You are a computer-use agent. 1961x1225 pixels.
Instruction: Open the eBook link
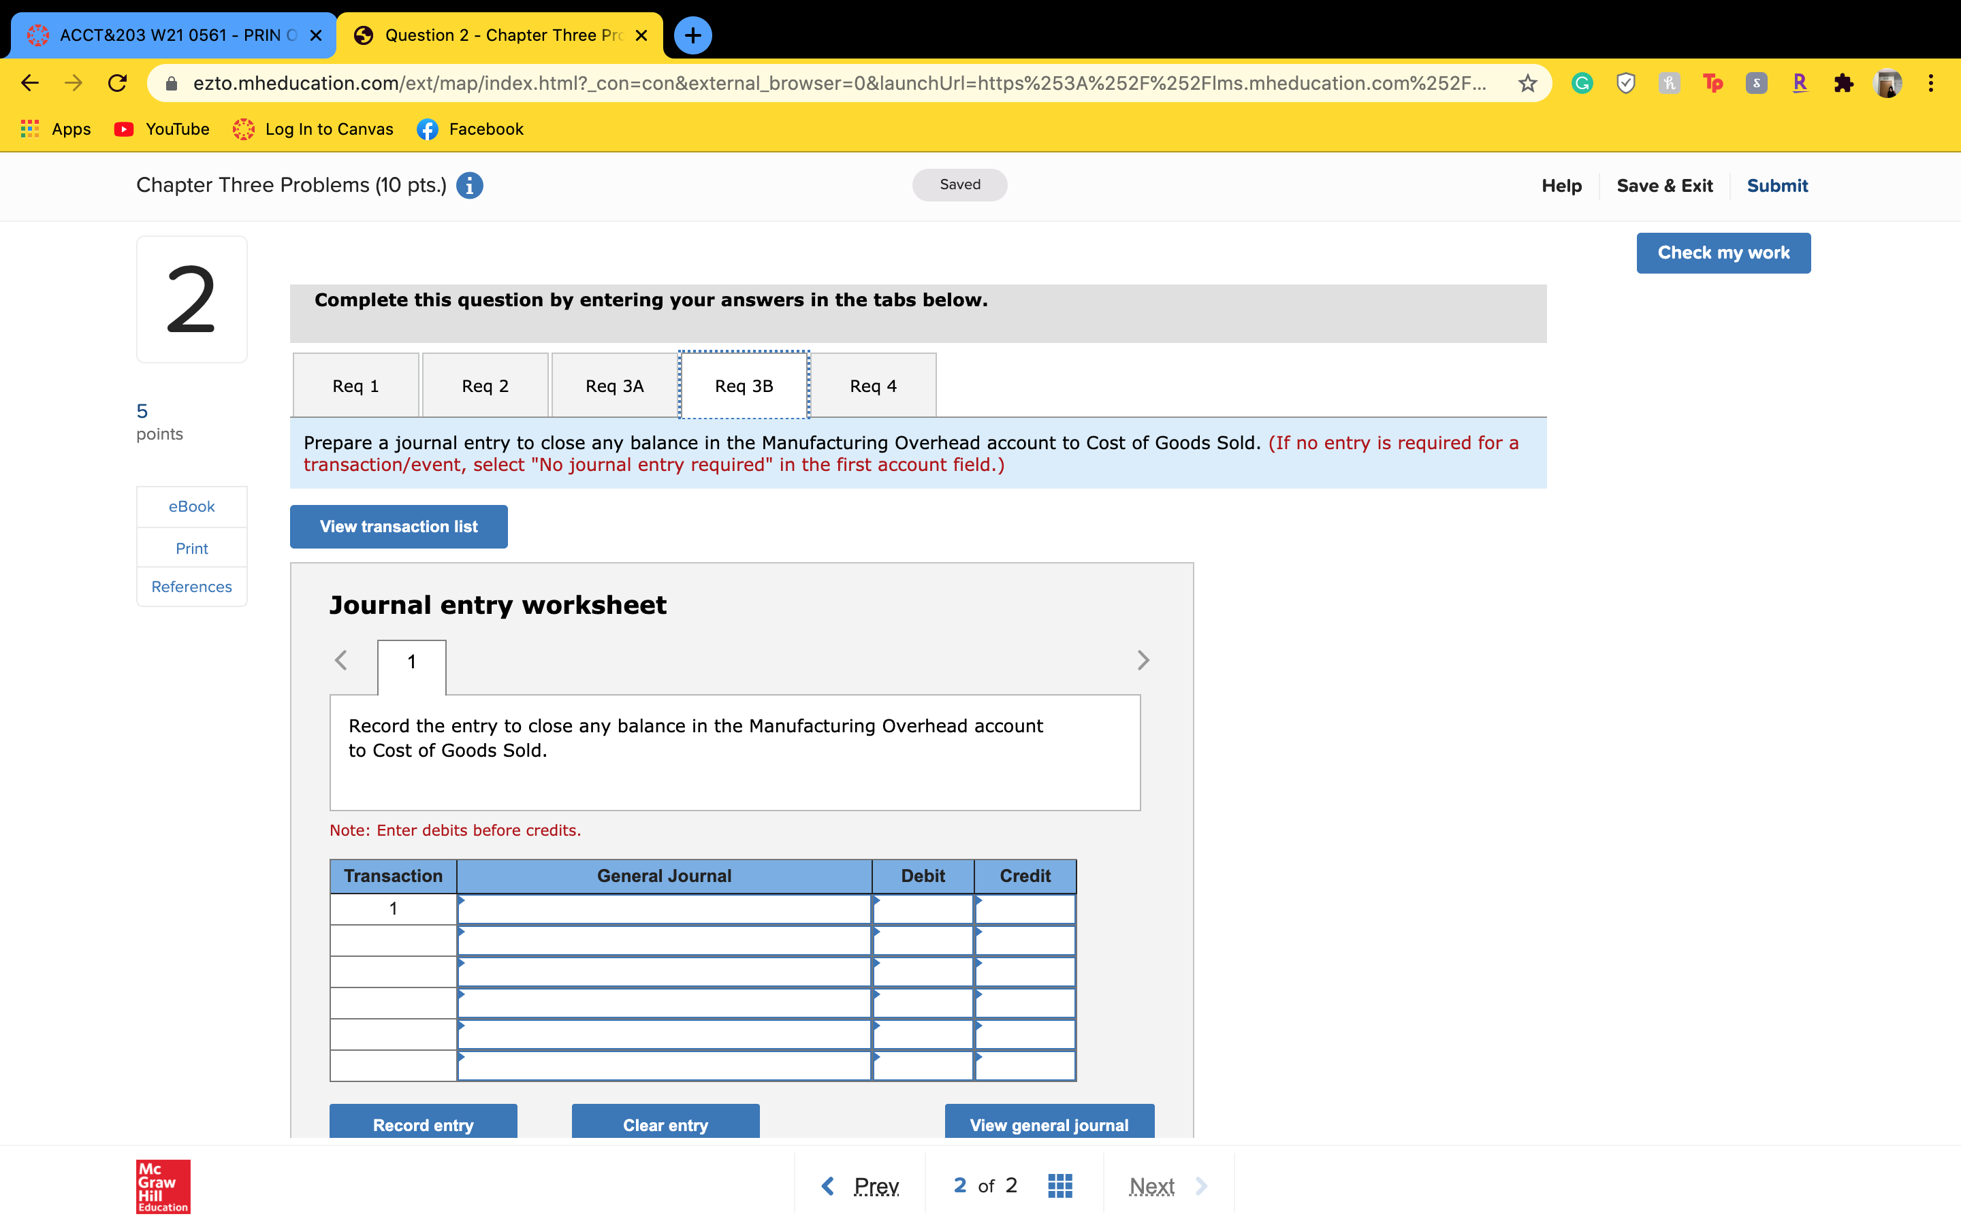[191, 506]
